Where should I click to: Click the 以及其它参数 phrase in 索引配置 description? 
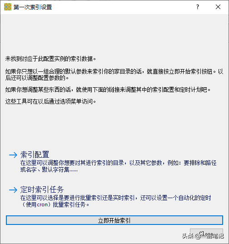[145, 163]
